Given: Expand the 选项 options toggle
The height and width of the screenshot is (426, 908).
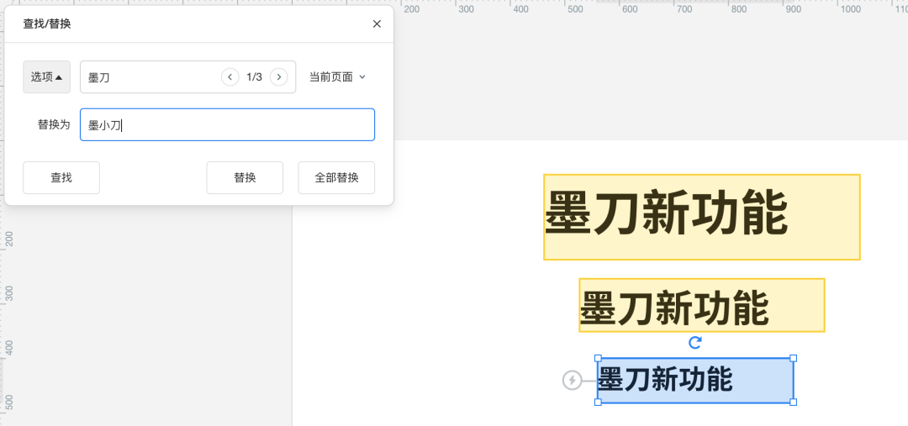Looking at the screenshot, I should (x=47, y=77).
